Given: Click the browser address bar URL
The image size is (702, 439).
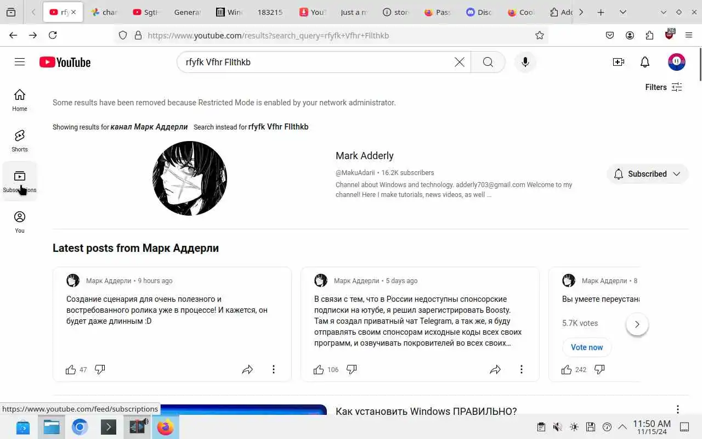Looking at the screenshot, I should click(x=268, y=35).
